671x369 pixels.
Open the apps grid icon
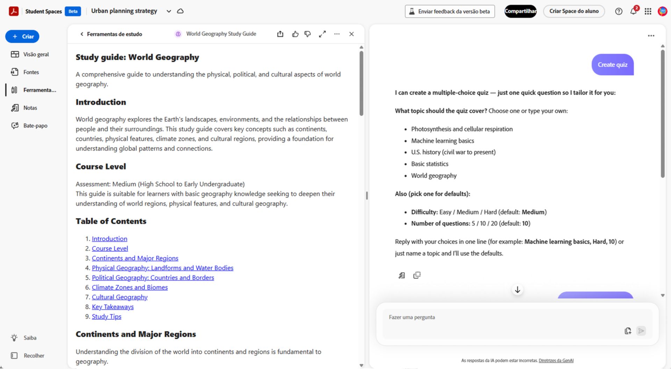(648, 11)
